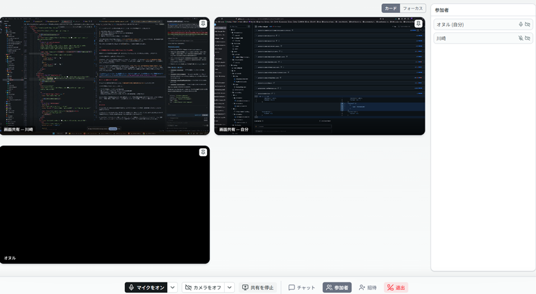This screenshot has width=536, height=294.
Task: Open the camera options dropdown arrow
Action: coord(230,288)
